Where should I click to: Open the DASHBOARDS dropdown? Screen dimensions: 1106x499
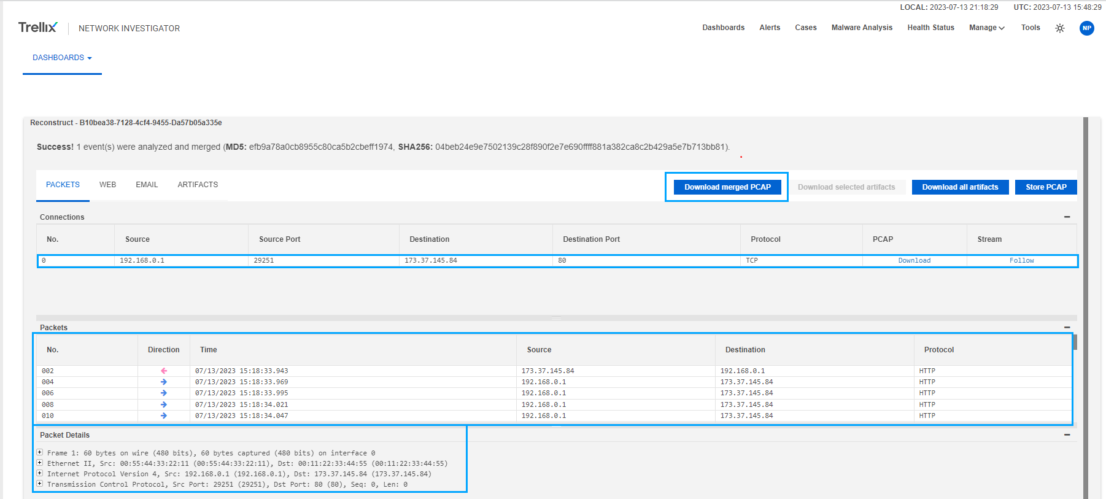pos(62,58)
